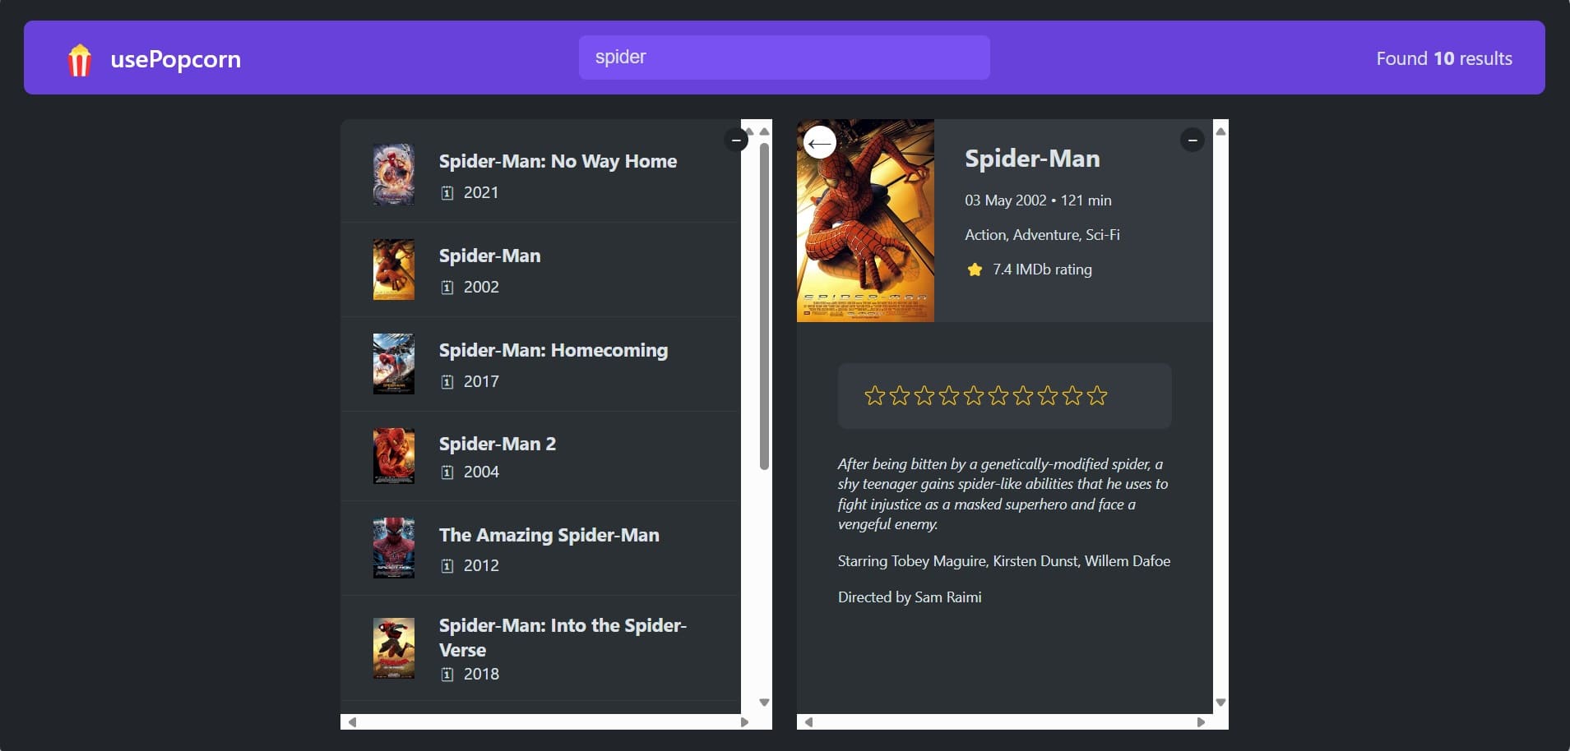Click calendar icon beside year 2021
The image size is (1570, 751).
click(447, 193)
